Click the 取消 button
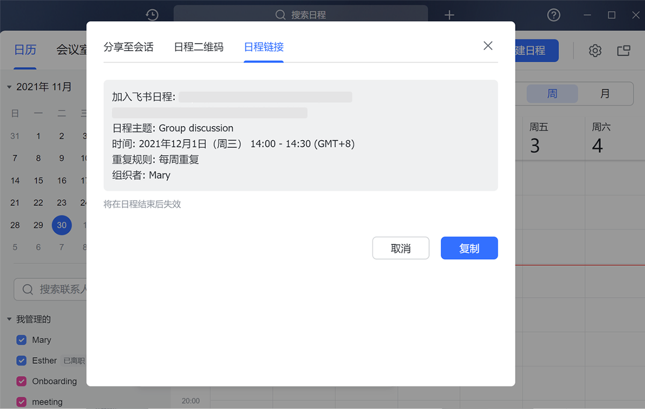The width and height of the screenshot is (645, 409). coord(401,248)
